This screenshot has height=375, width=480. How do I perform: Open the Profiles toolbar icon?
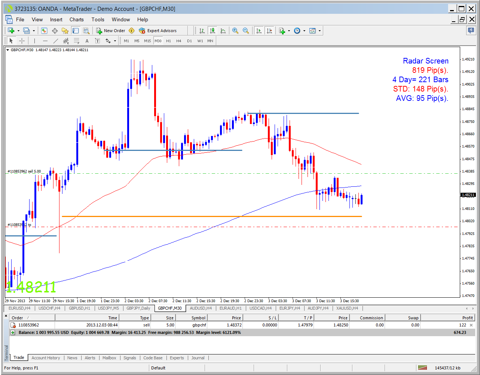[x=26, y=31]
